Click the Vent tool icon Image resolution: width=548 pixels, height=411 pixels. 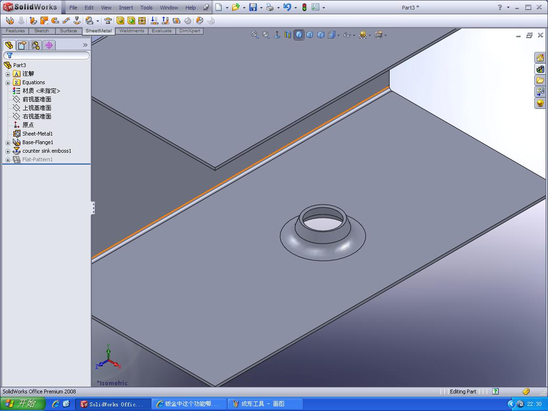(x=142, y=20)
